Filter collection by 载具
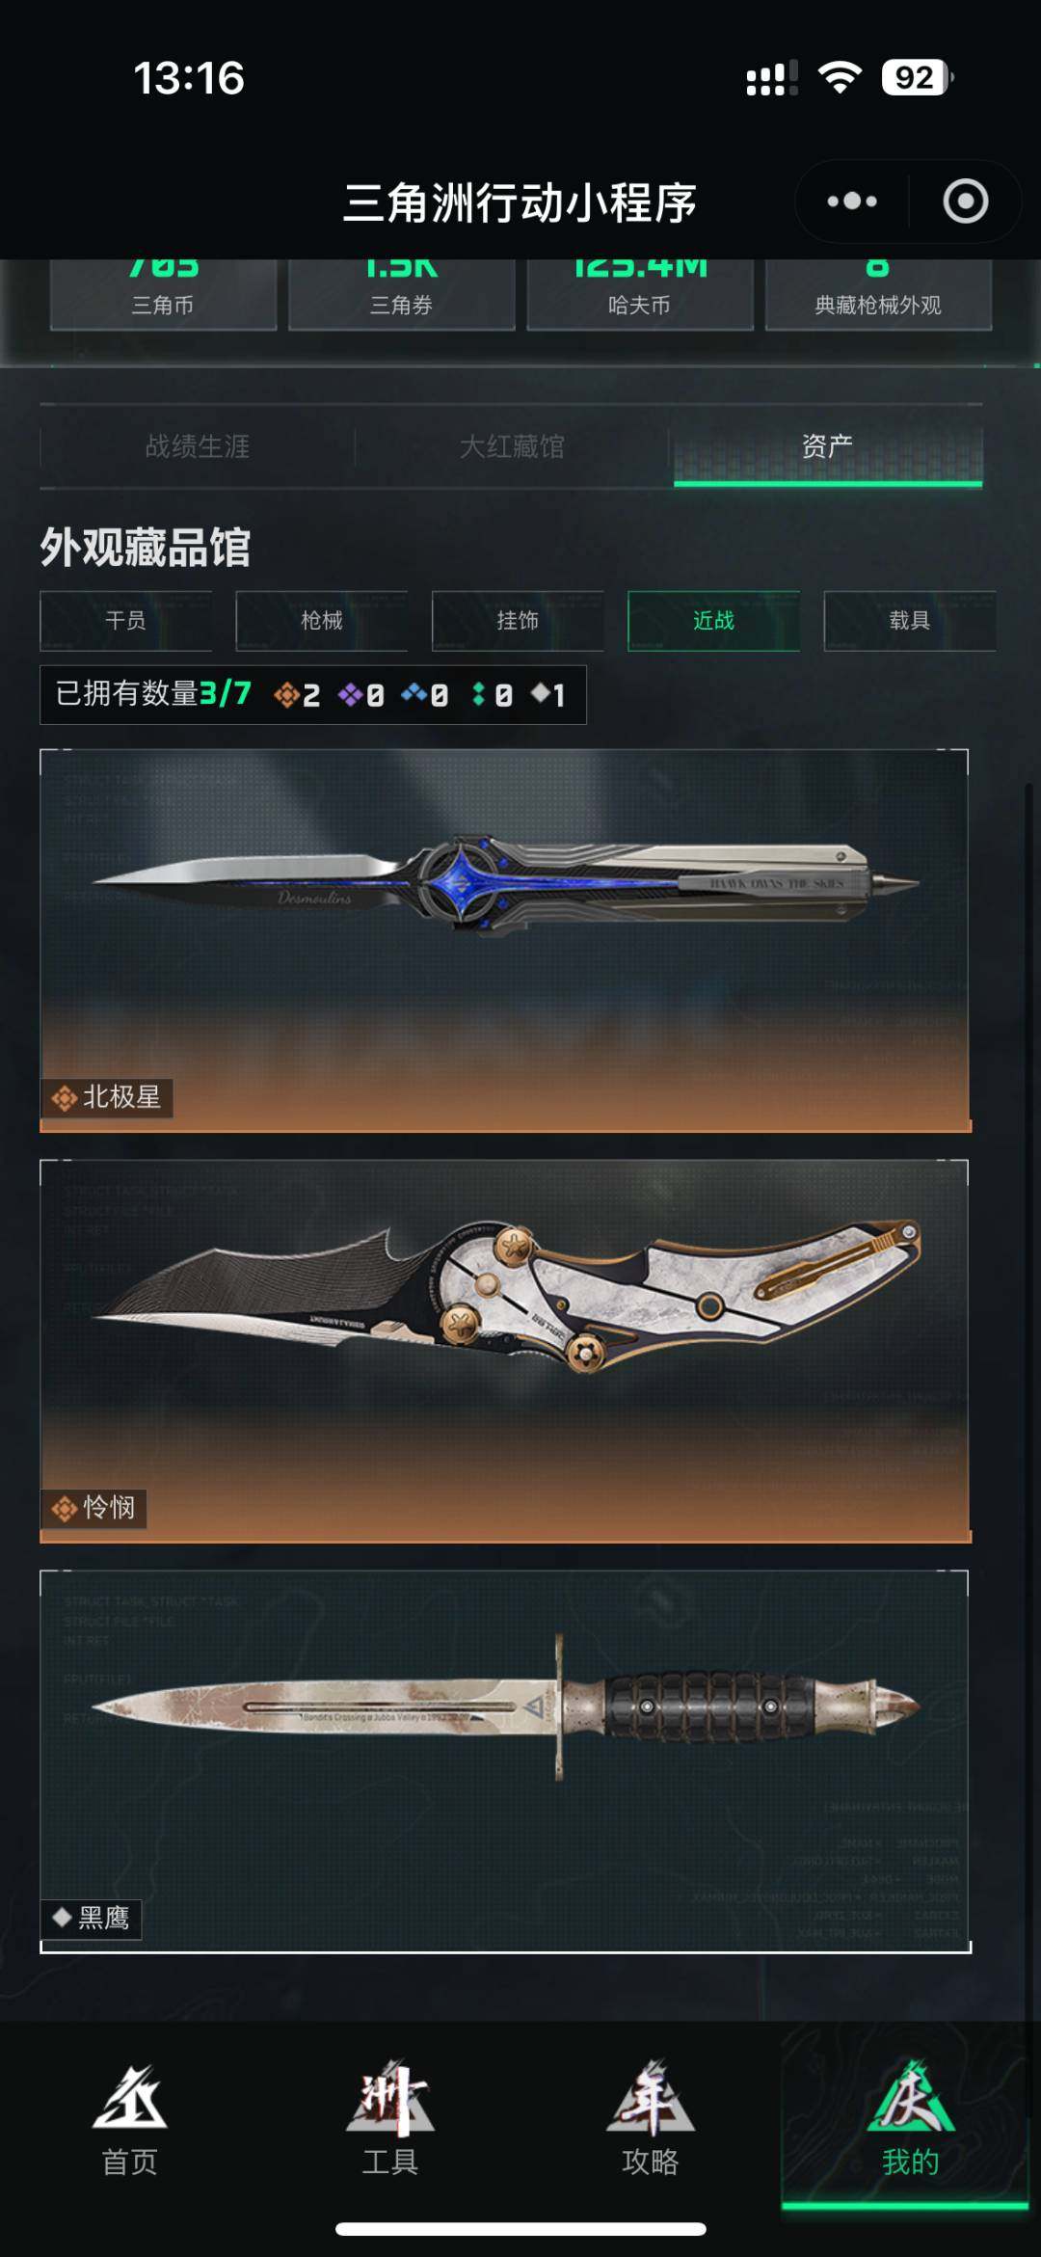 click(x=910, y=621)
